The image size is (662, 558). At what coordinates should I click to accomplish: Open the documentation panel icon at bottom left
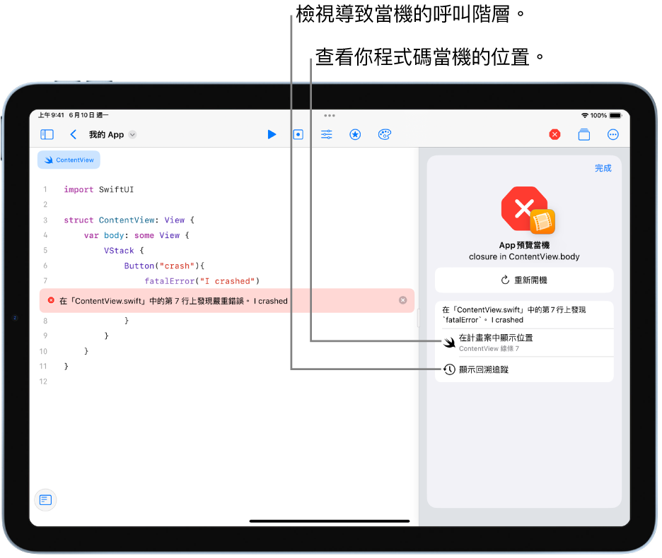coord(45,500)
